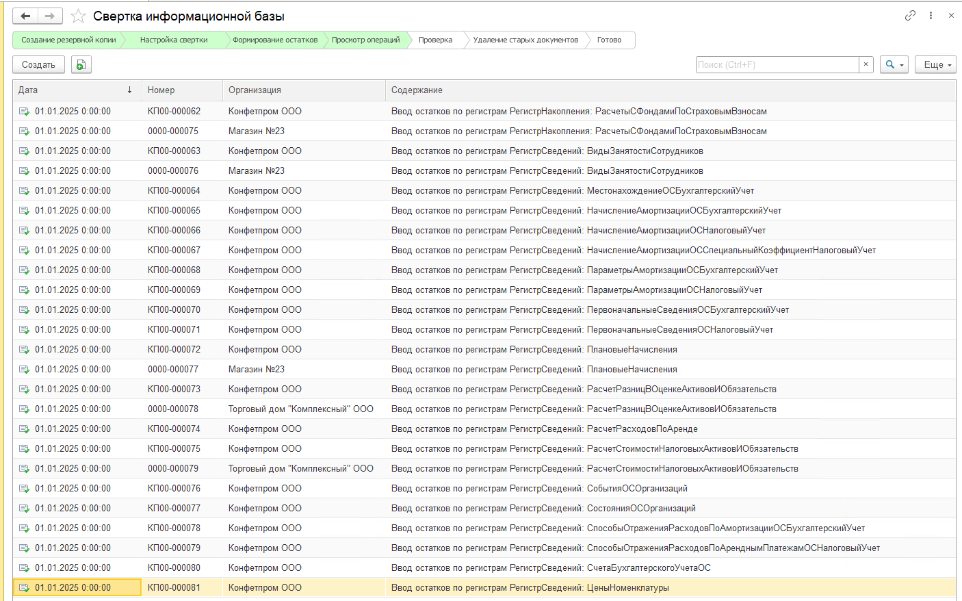Open the search magnifier dropdown

tap(894, 64)
